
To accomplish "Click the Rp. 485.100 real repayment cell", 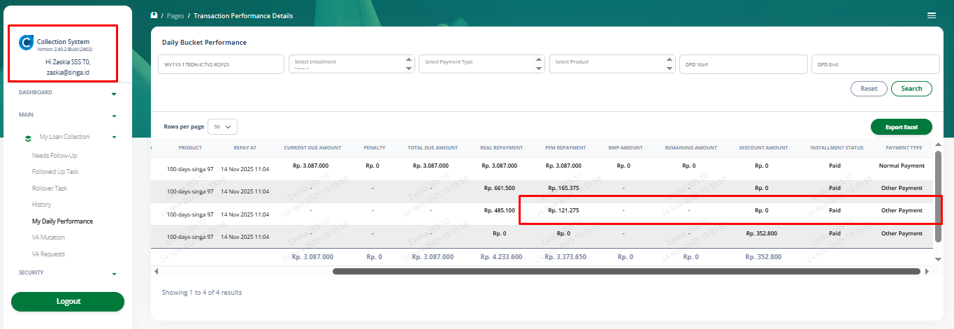I will [499, 210].
